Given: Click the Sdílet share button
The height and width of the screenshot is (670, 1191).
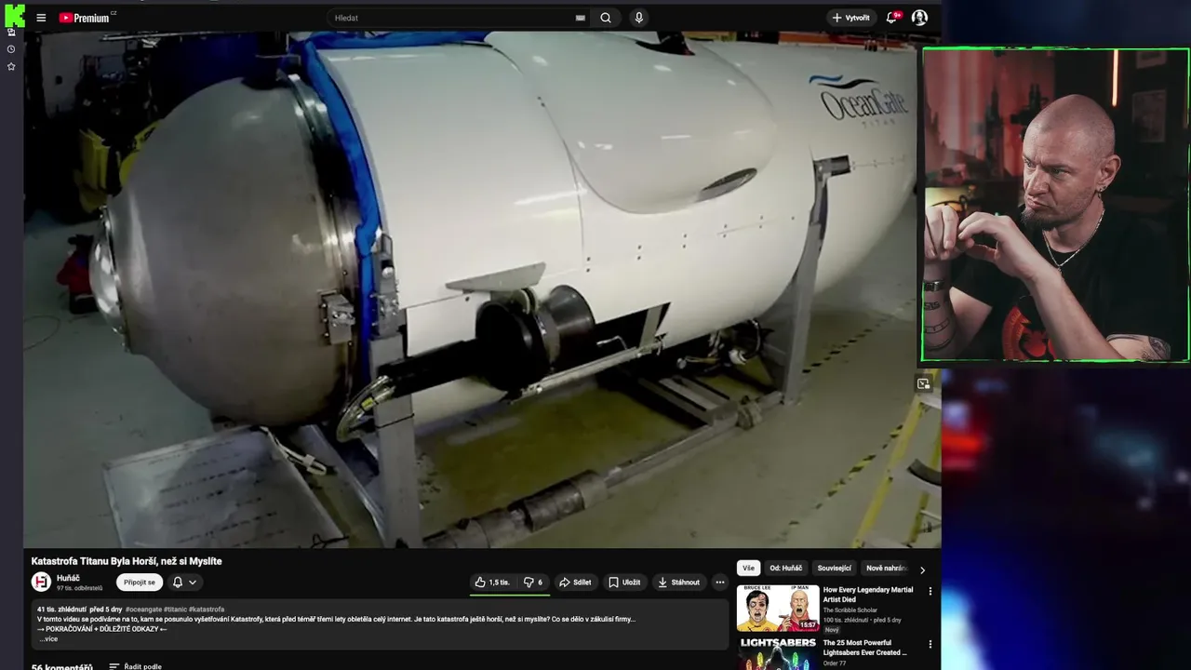Looking at the screenshot, I should pos(575,583).
